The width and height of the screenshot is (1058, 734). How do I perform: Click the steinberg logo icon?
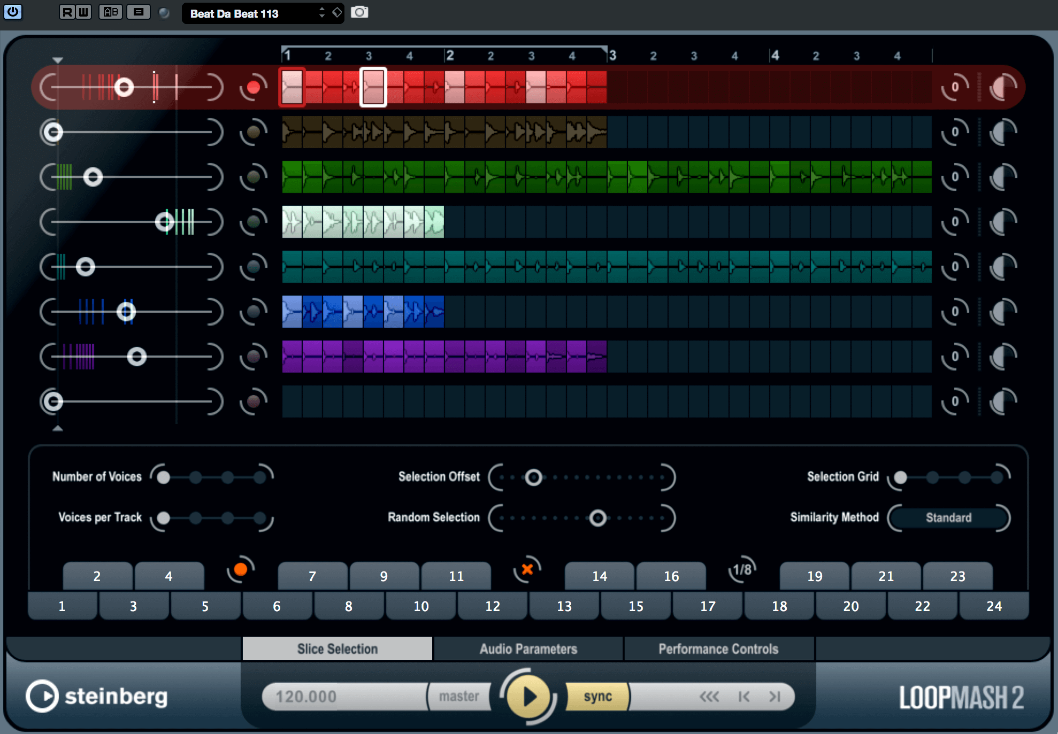42,696
